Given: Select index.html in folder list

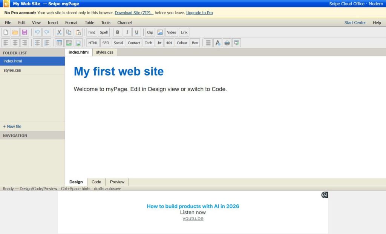Looking at the screenshot, I should click(x=32, y=61).
